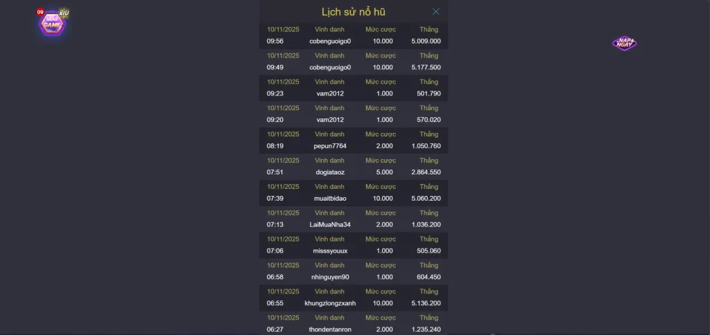The image size is (710, 335).
Task: Click player name dogiataoz
Action: (330, 172)
